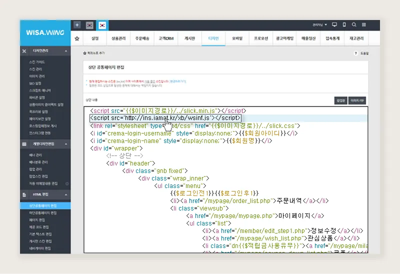Open the 관리자님 account dropdown

[x=319, y=24]
